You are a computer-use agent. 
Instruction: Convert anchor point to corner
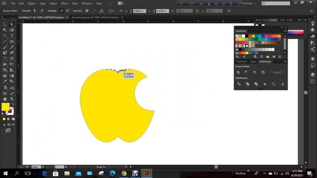pyautogui.click(x=35, y=11)
